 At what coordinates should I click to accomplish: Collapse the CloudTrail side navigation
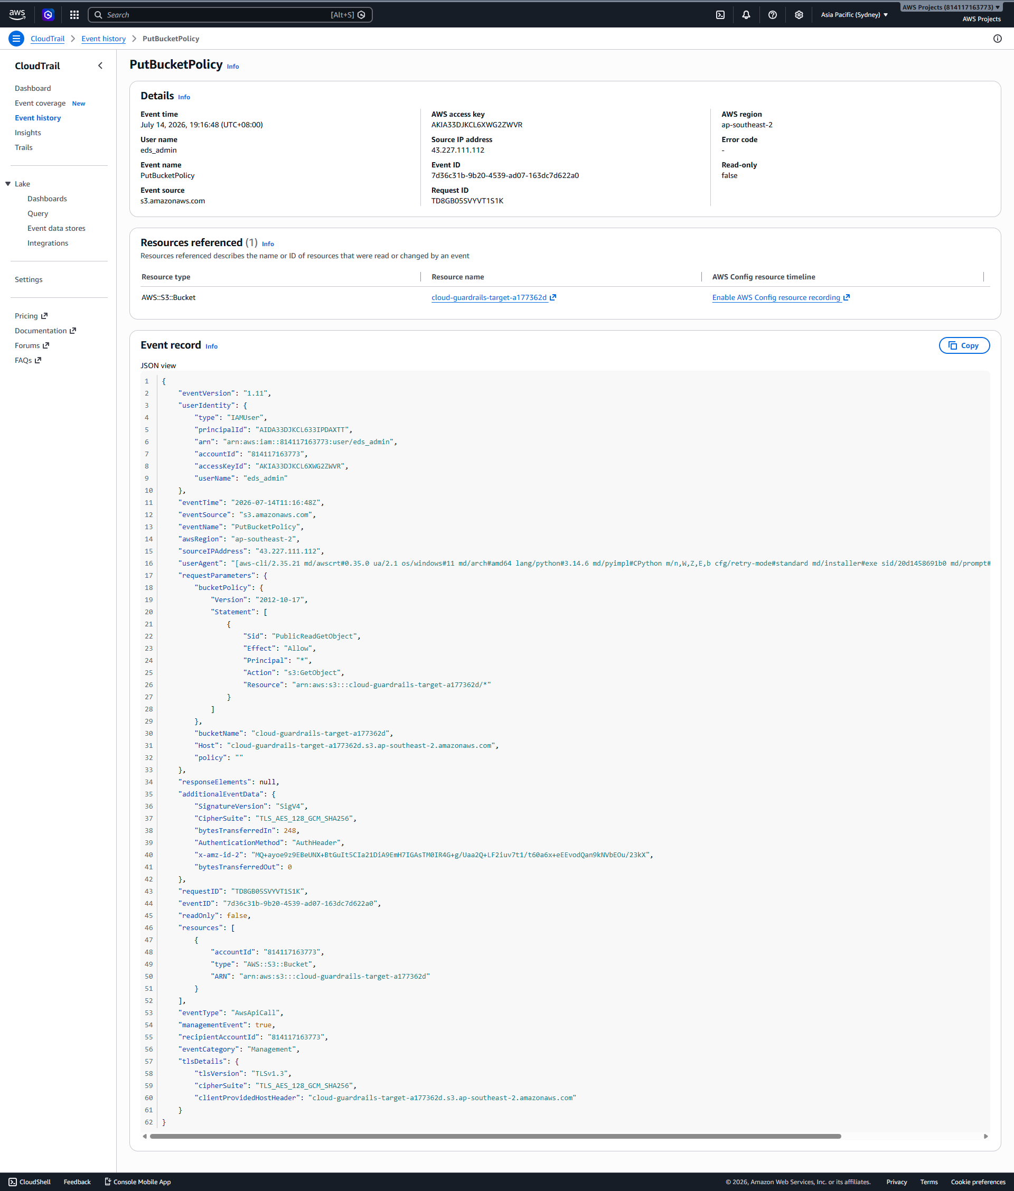coord(100,65)
